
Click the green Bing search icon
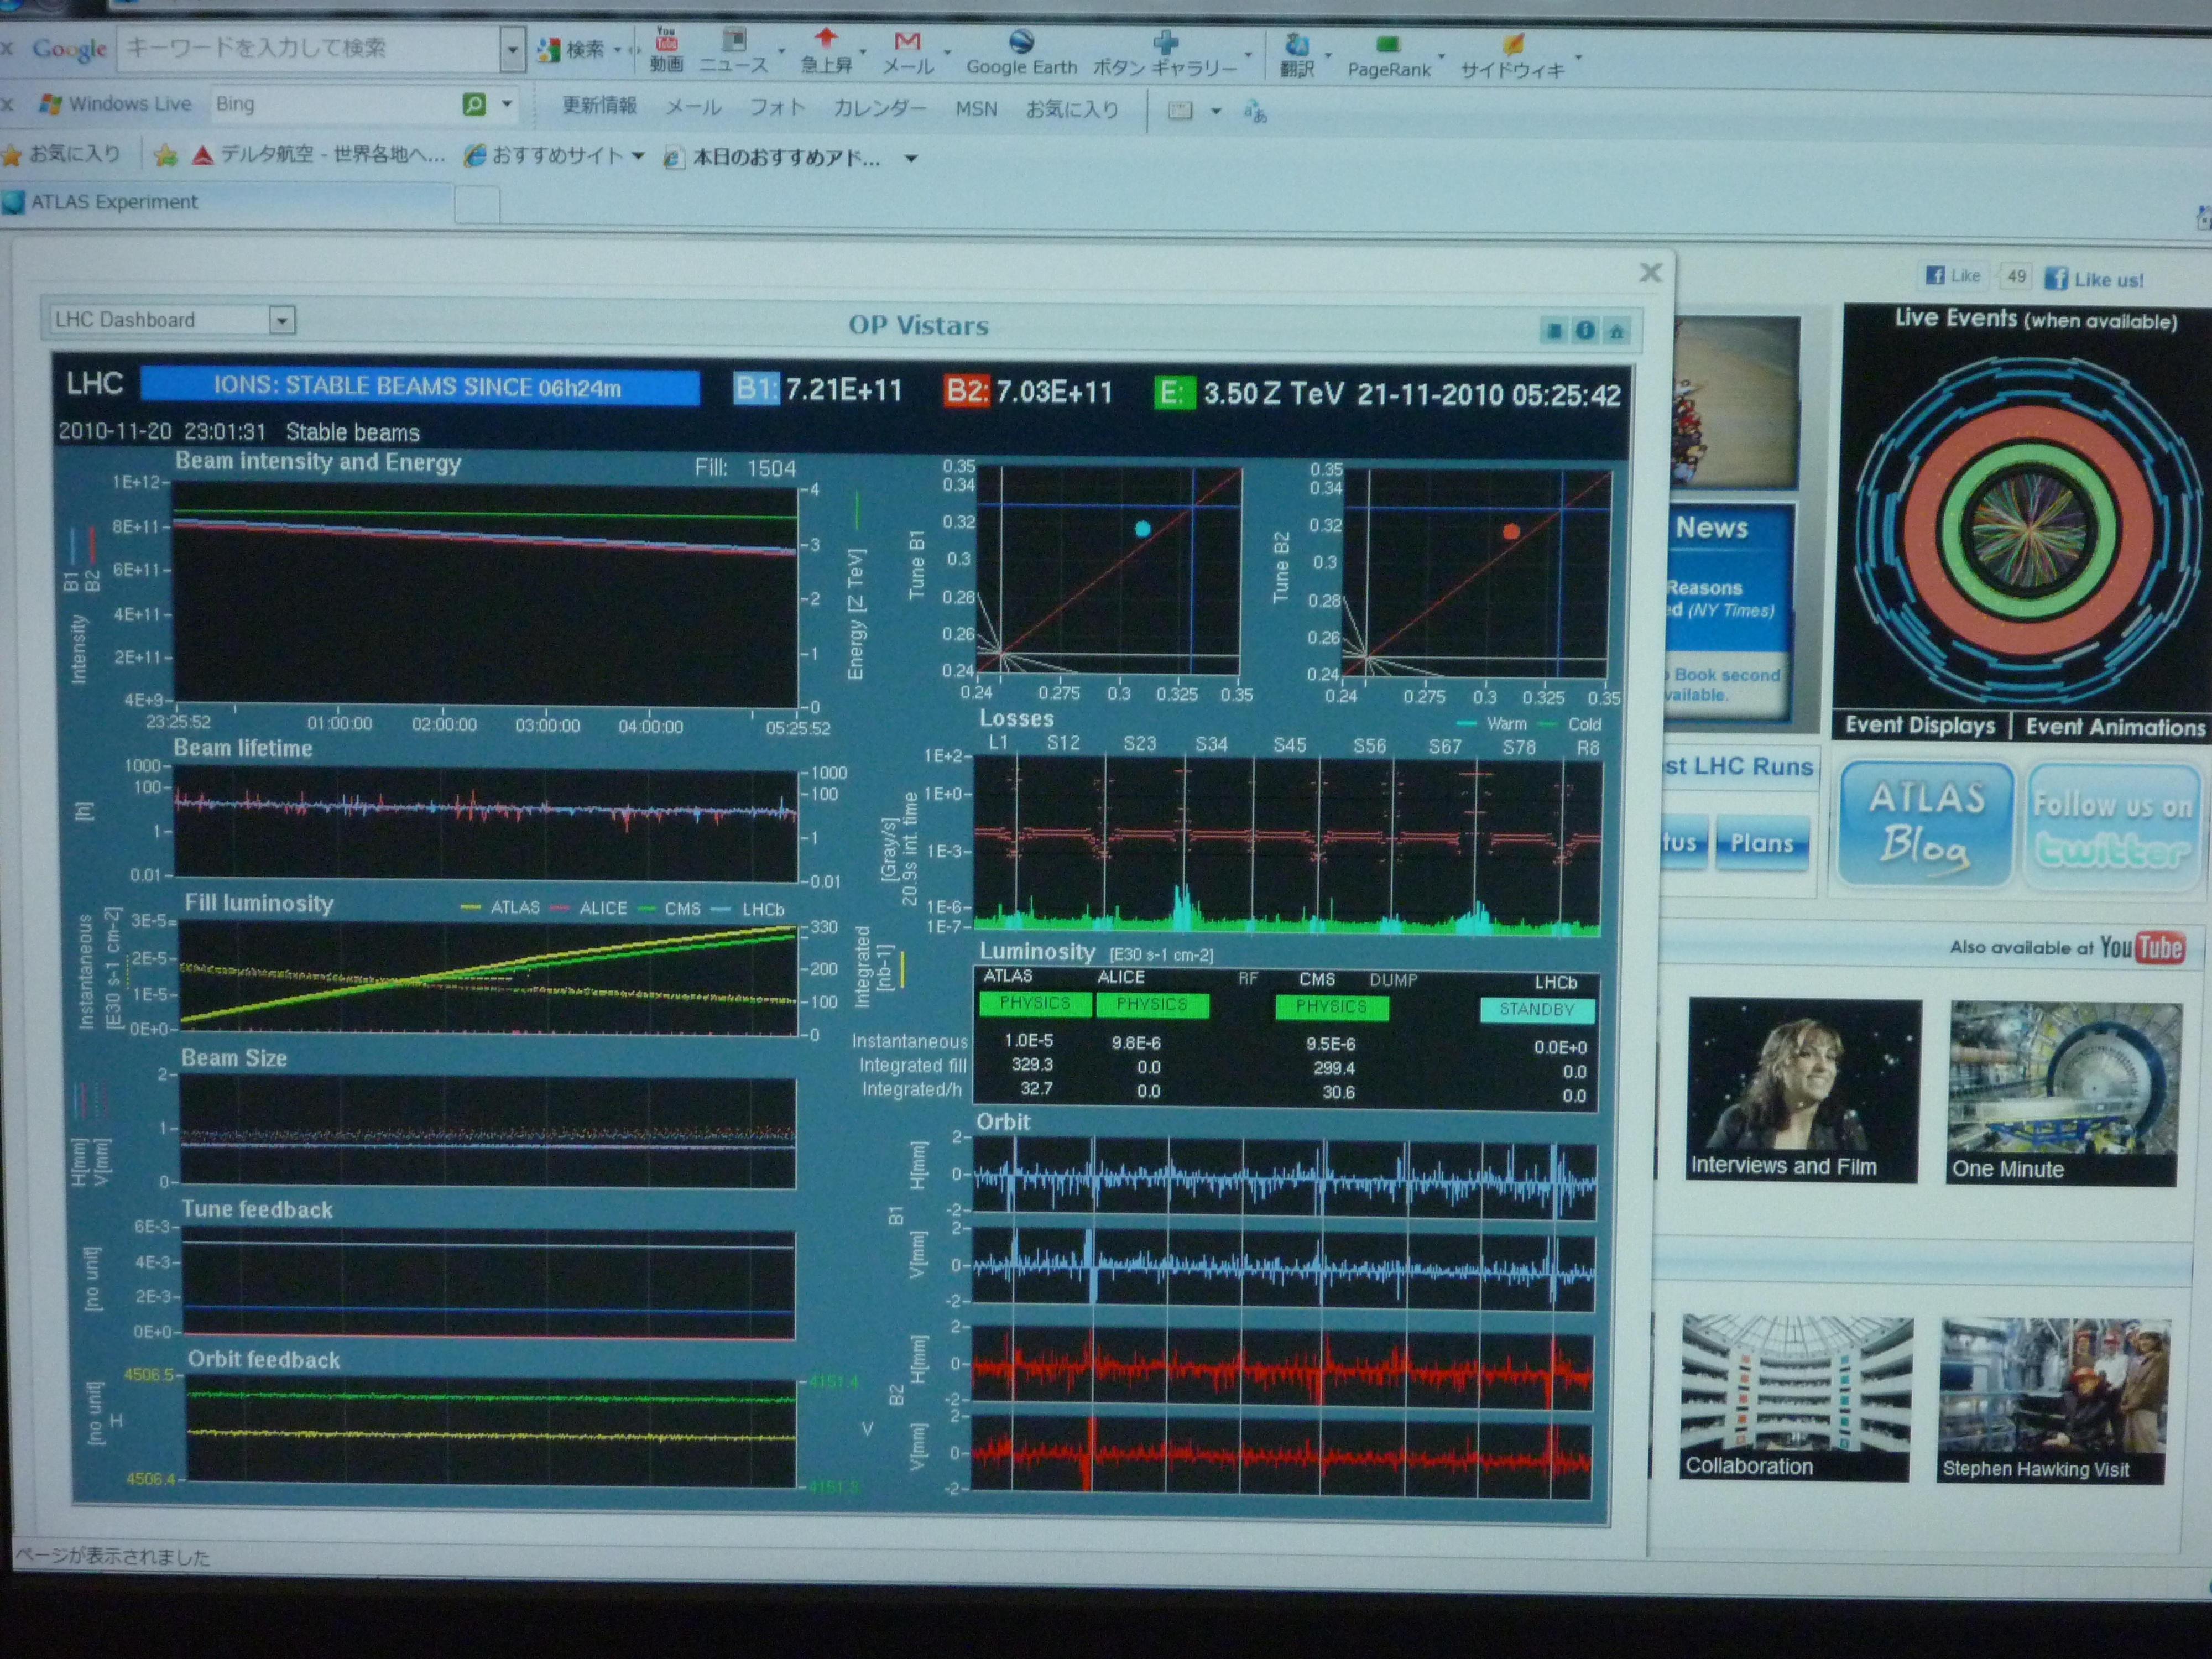(474, 104)
